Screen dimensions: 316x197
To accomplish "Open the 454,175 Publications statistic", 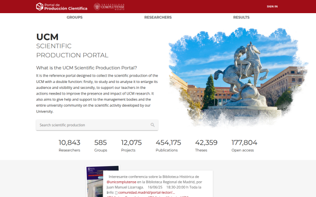I will coord(169,146).
